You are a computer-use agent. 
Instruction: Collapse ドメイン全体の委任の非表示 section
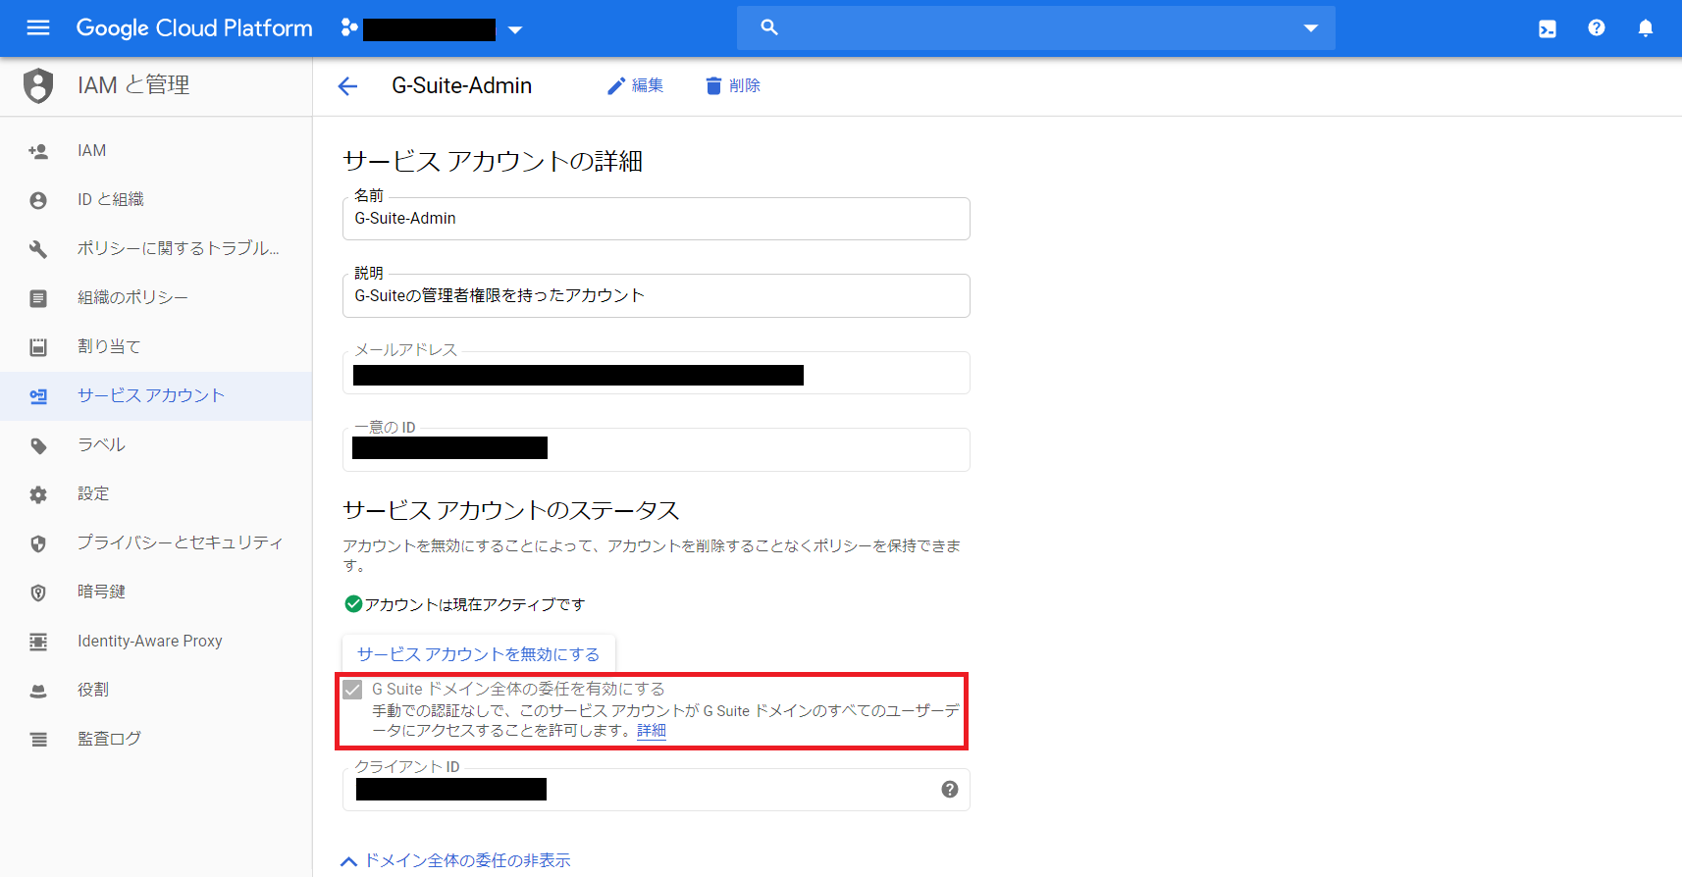point(455,860)
